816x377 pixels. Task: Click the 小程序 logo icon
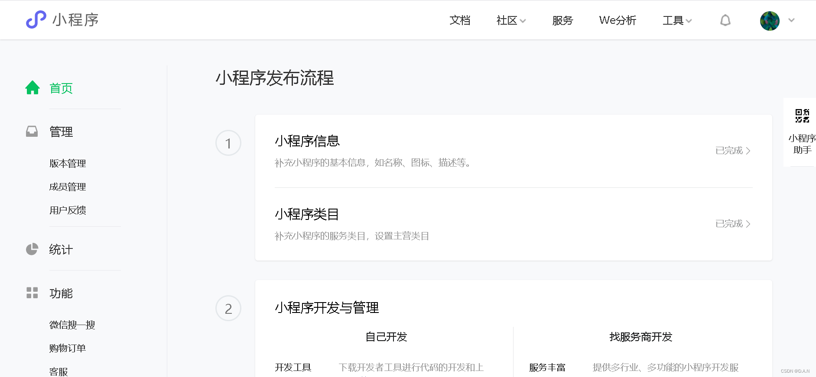(x=36, y=20)
